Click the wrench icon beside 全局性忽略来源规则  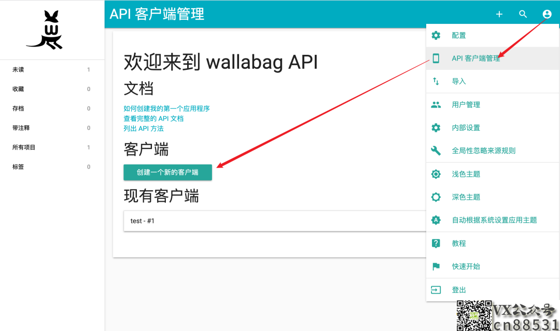pos(436,151)
